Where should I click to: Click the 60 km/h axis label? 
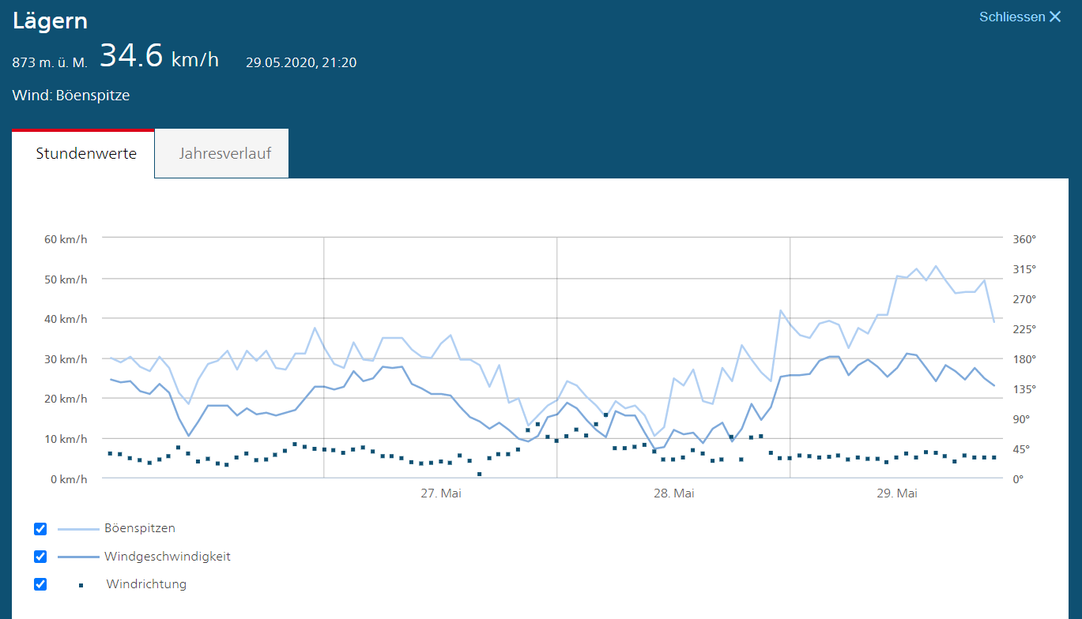pos(66,238)
